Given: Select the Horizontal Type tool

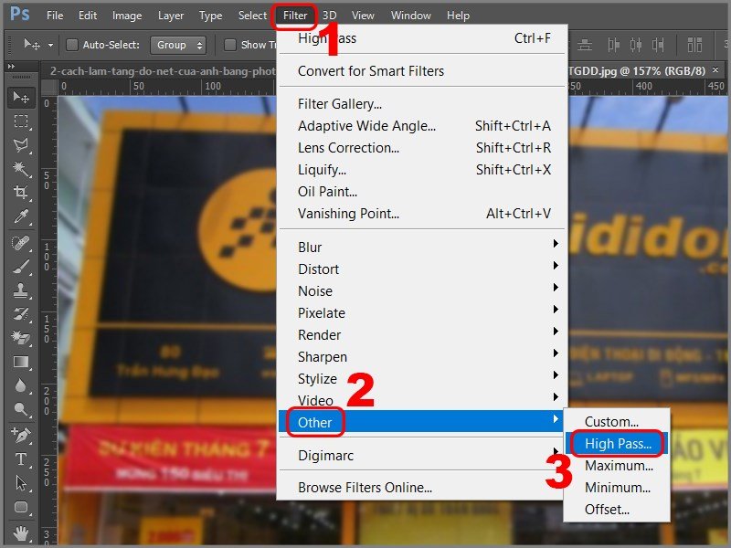Looking at the screenshot, I should point(21,459).
